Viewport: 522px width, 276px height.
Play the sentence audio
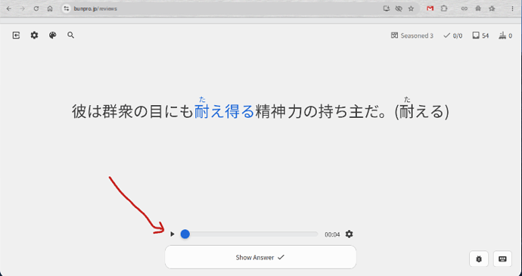point(172,234)
